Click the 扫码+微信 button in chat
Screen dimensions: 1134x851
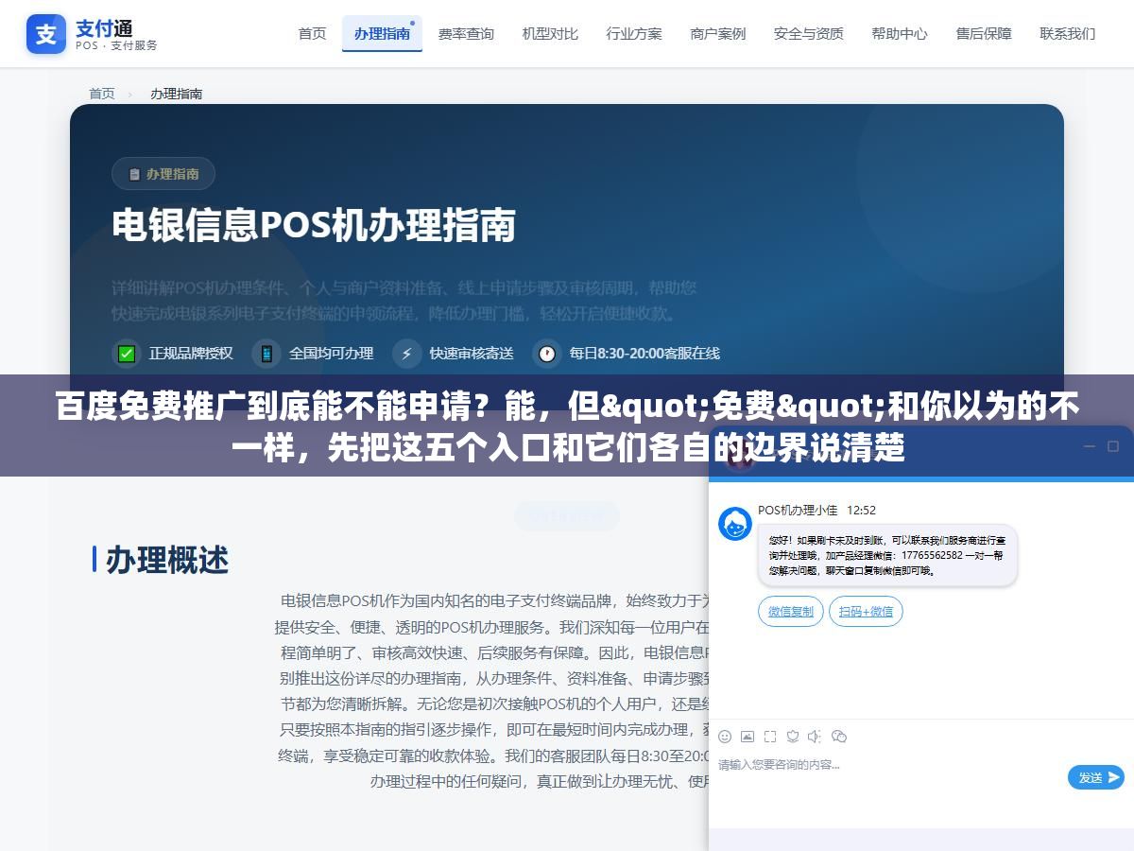click(x=867, y=611)
